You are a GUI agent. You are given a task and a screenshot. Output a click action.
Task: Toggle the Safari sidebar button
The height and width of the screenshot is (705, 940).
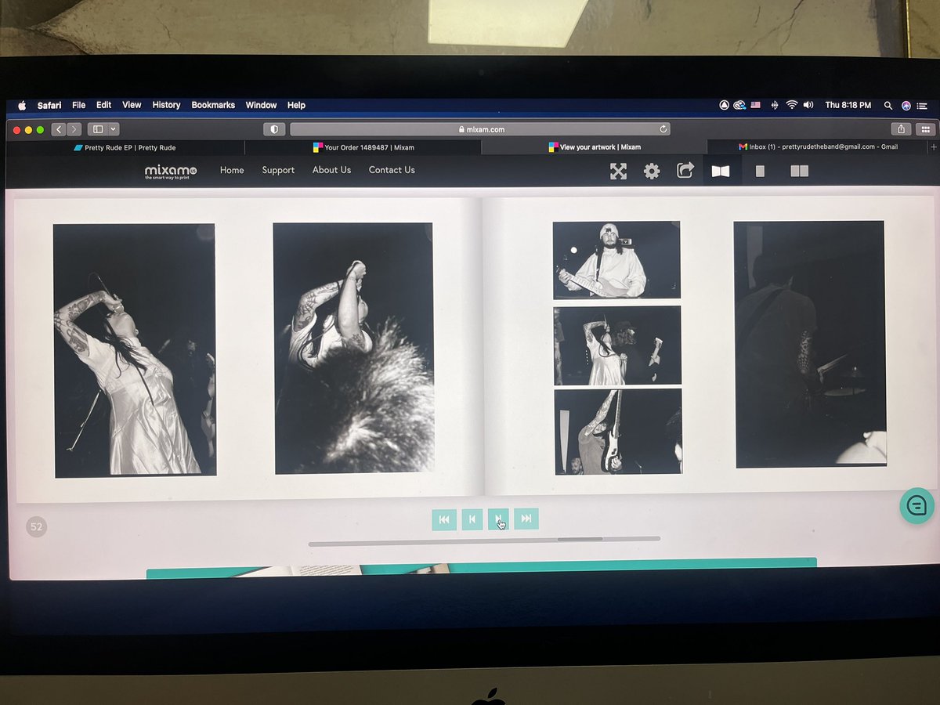click(x=98, y=129)
